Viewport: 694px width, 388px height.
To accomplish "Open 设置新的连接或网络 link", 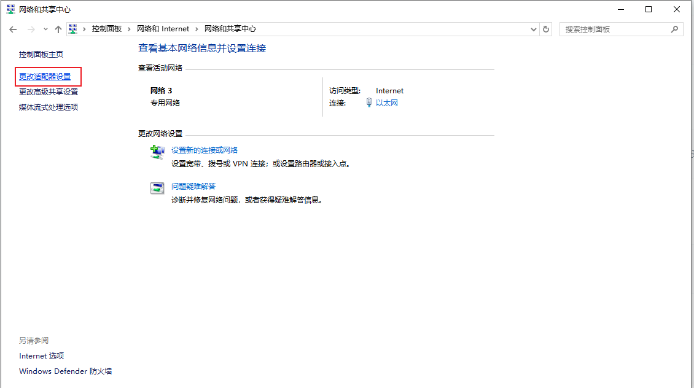I will point(205,150).
